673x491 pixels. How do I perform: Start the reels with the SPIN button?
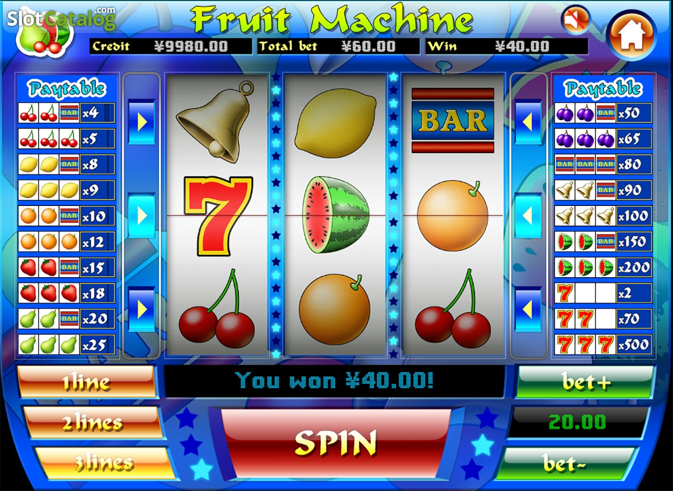pyautogui.click(x=336, y=443)
